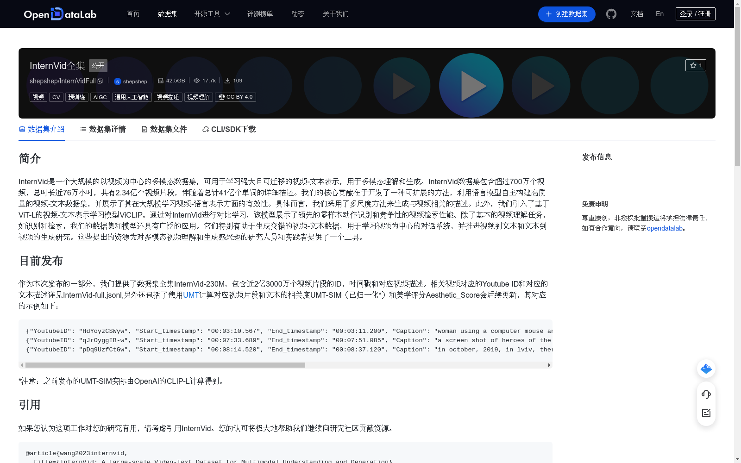Viewport: 741px width, 463px height.
Task: Star the InternVid dataset
Action: [x=696, y=65]
